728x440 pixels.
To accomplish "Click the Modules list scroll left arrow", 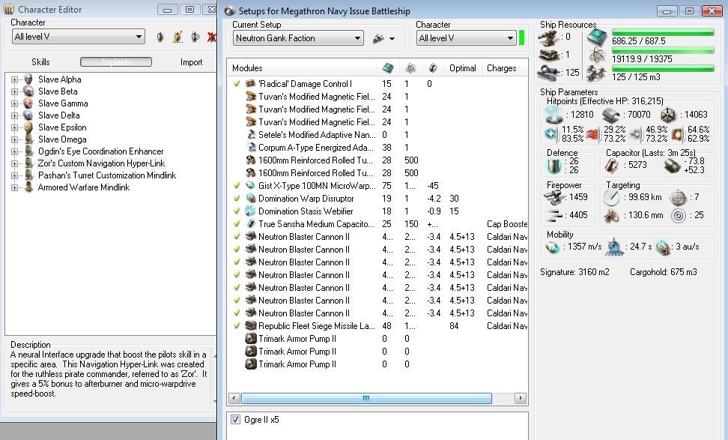I will pos(234,398).
